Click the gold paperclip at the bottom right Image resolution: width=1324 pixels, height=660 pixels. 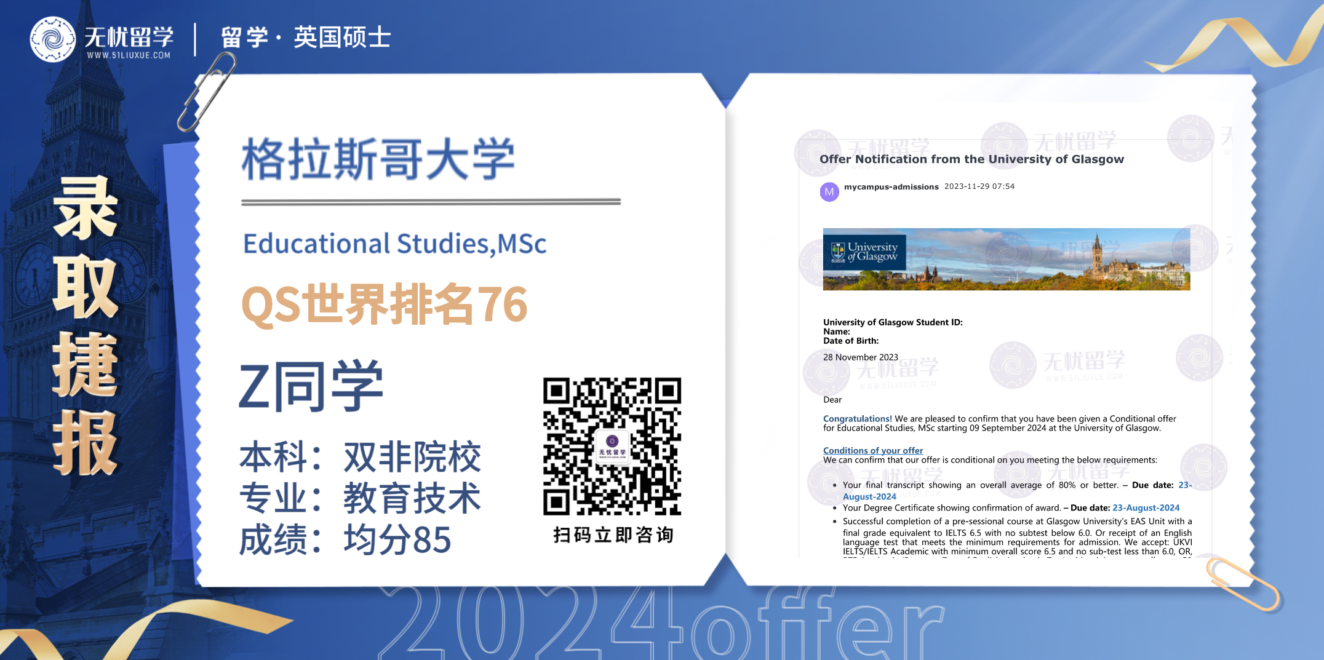[1243, 583]
